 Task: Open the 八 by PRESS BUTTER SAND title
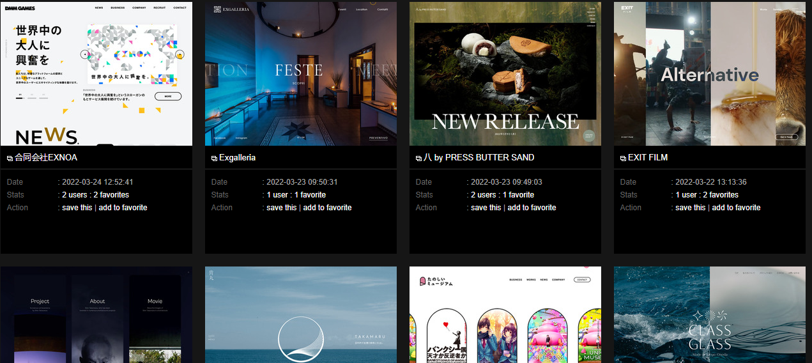479,157
